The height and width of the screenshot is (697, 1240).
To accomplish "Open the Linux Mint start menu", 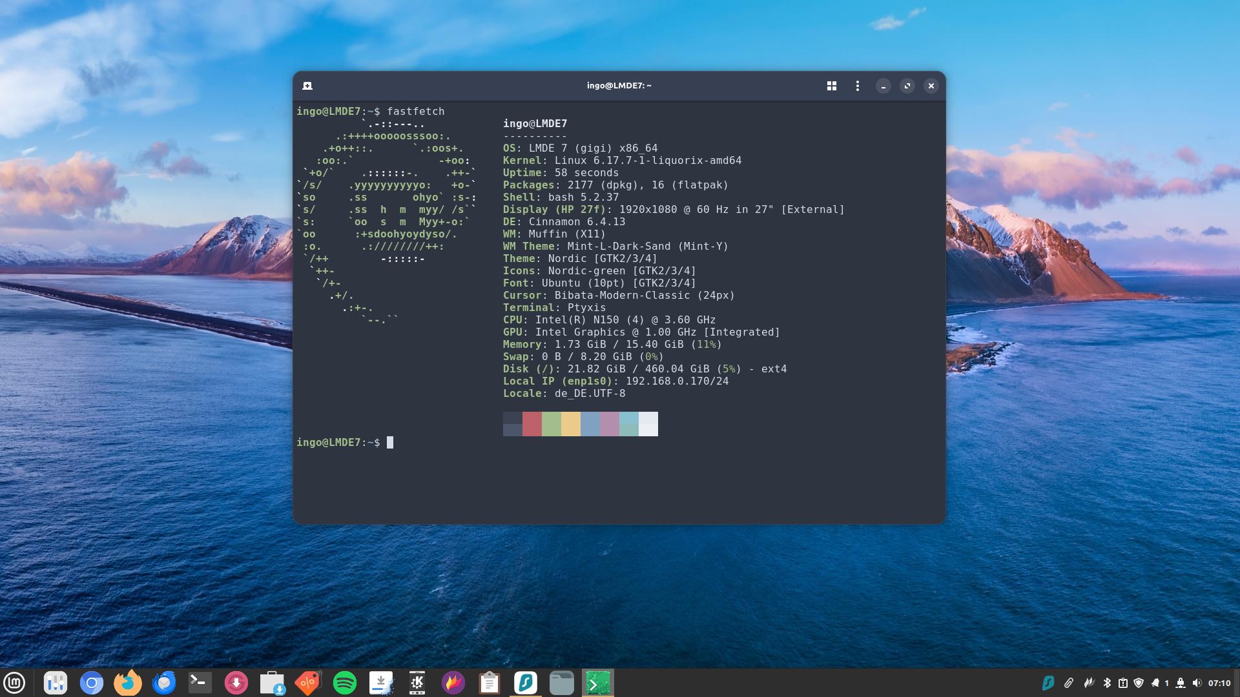I will click(x=14, y=683).
